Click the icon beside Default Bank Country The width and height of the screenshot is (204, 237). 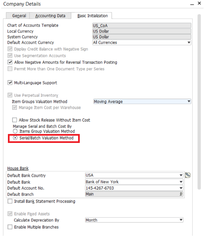(x=188, y=175)
